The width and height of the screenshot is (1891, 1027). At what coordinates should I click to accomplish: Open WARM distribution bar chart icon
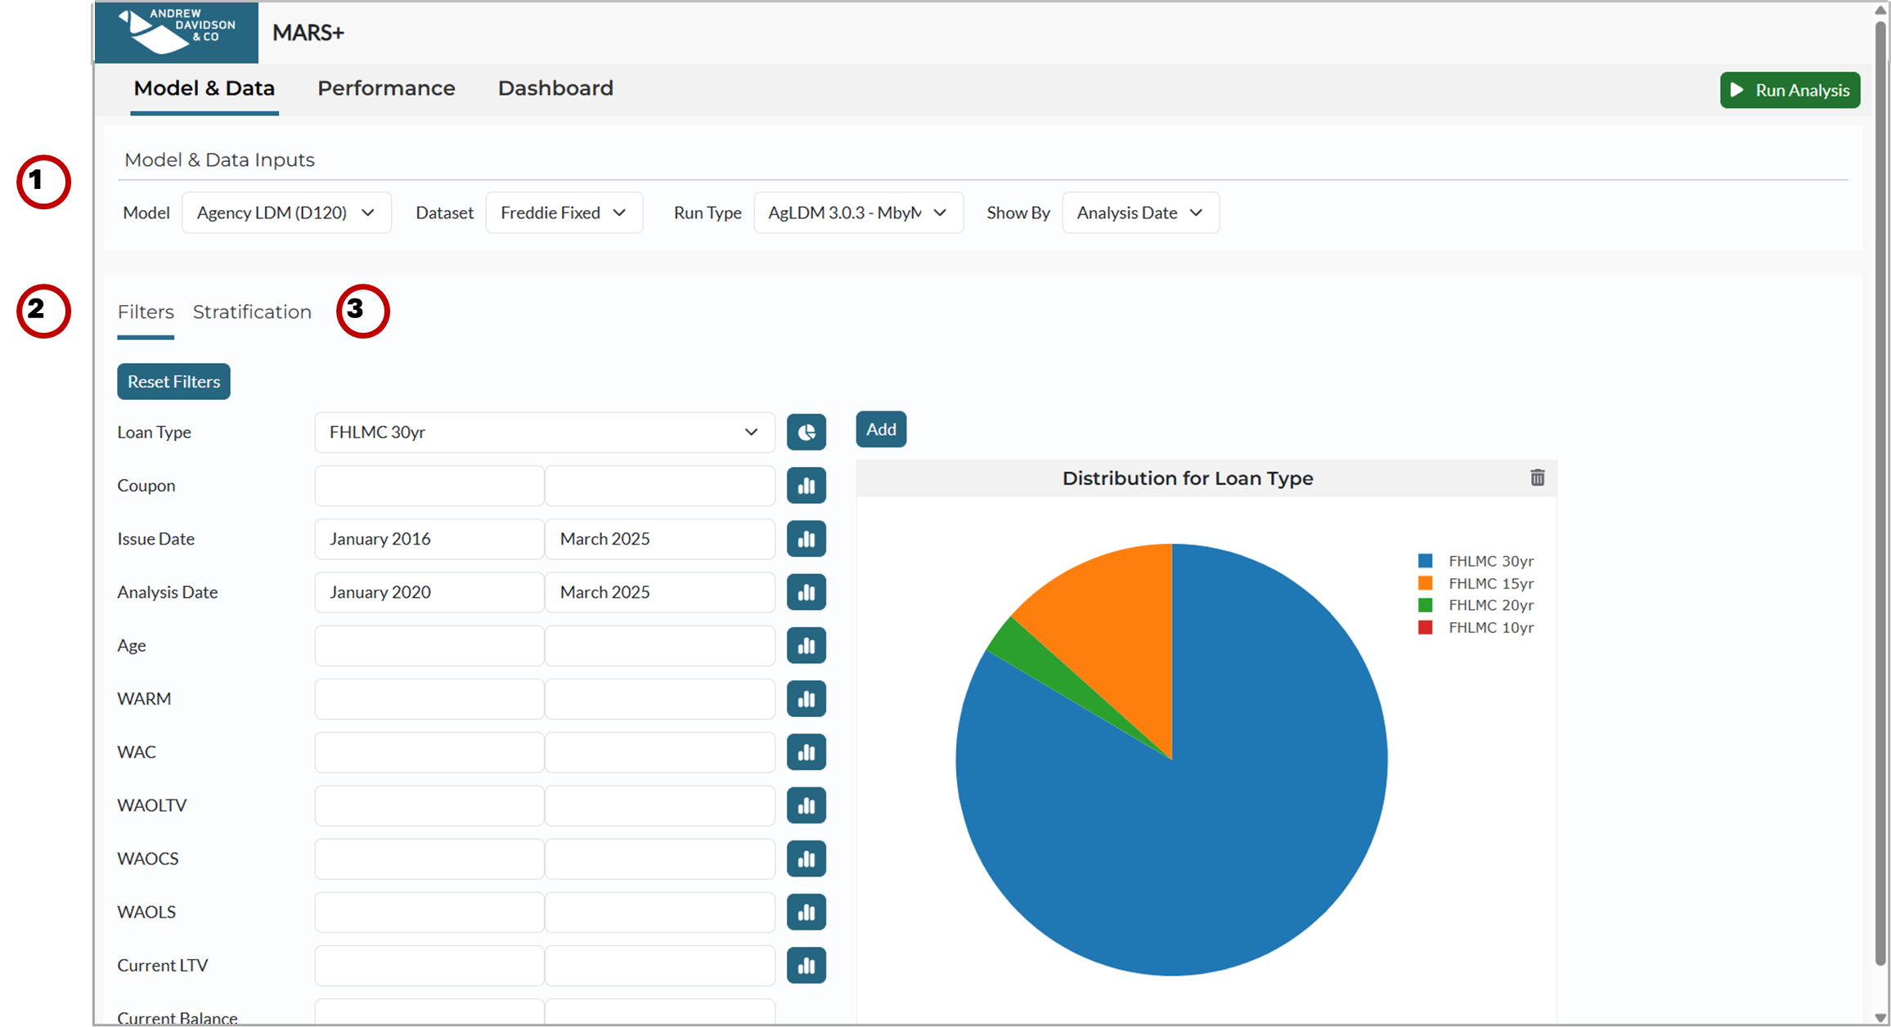point(806,699)
